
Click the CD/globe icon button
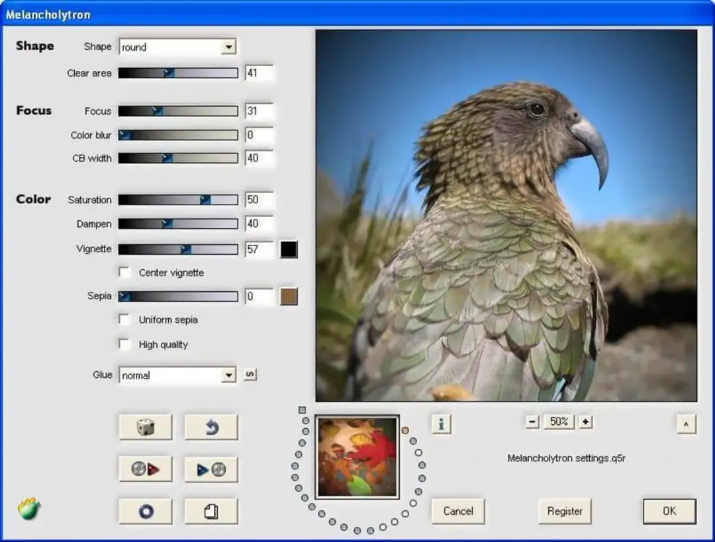(145, 510)
